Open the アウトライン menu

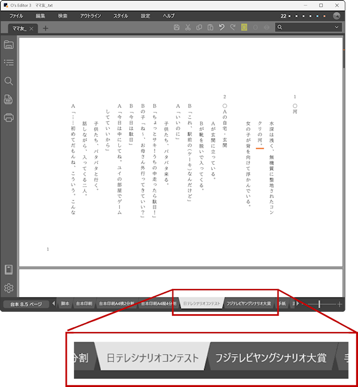90,16
